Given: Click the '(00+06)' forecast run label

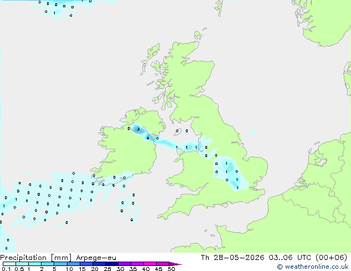Looking at the screenshot, I should pyautogui.click(x=332, y=258).
